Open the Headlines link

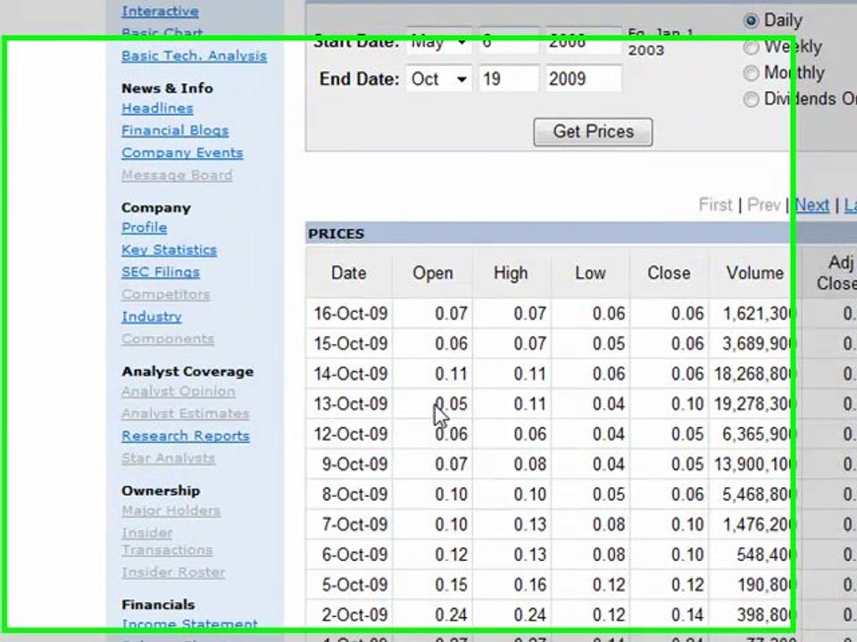click(157, 108)
